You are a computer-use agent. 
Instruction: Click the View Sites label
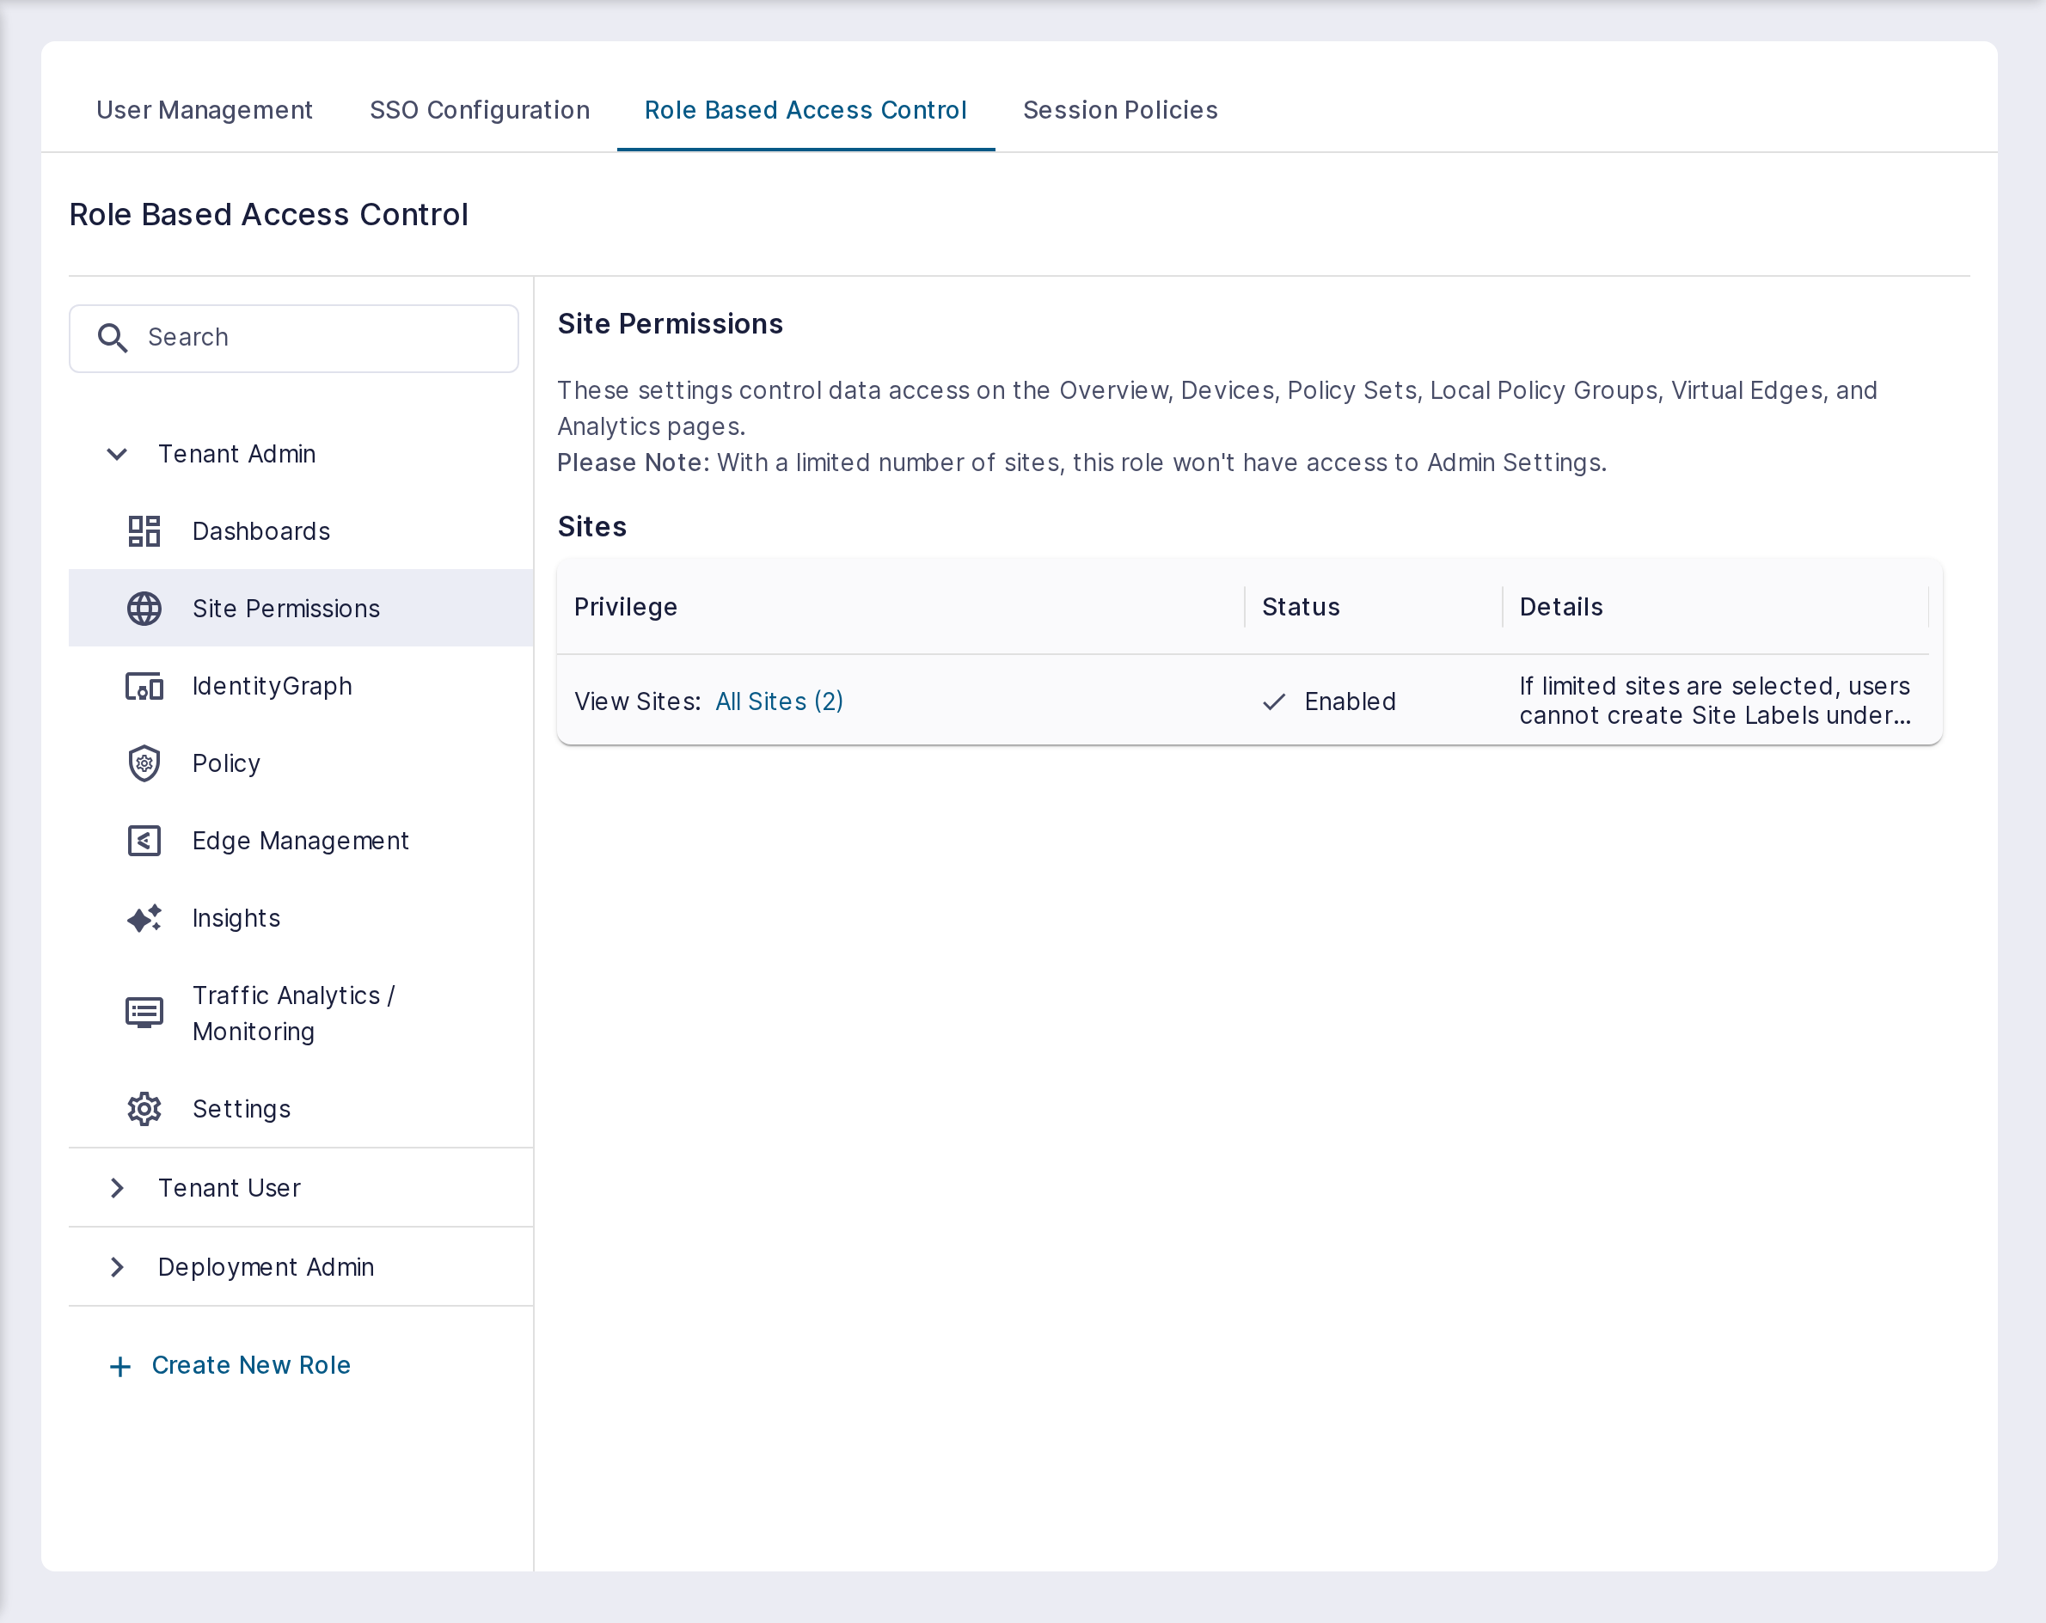click(x=638, y=701)
